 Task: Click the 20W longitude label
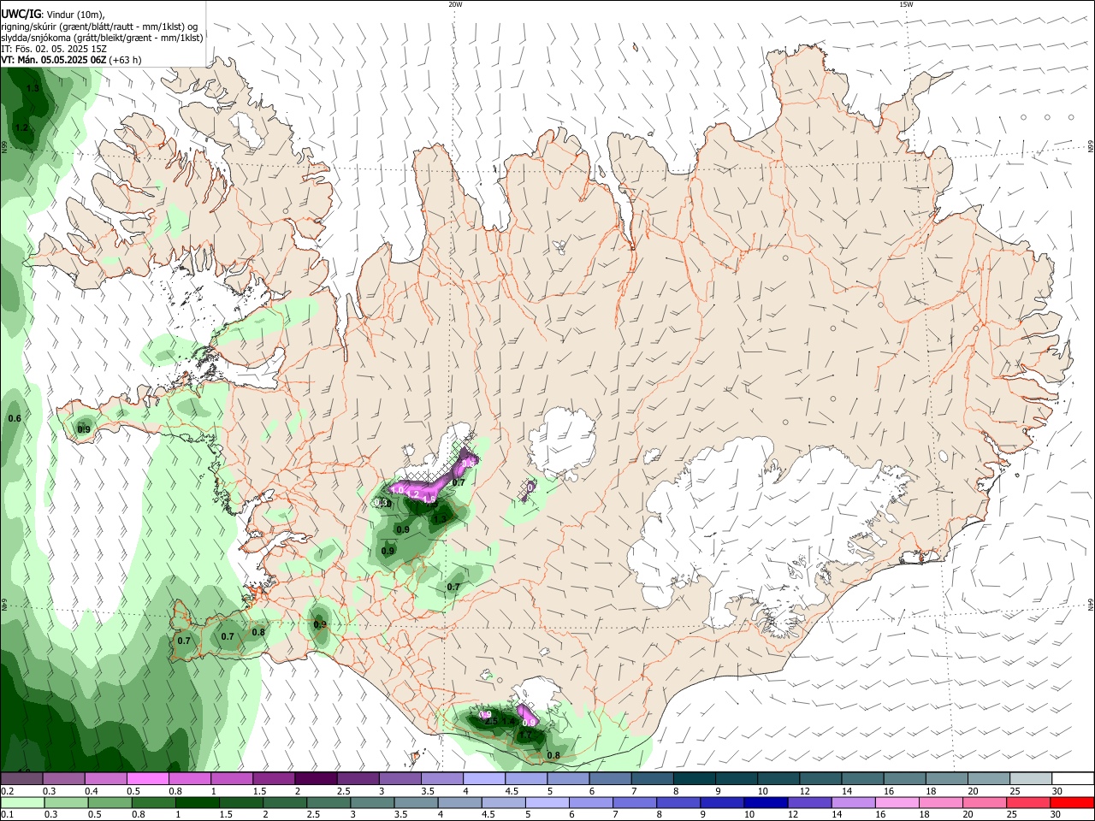[455, 4]
